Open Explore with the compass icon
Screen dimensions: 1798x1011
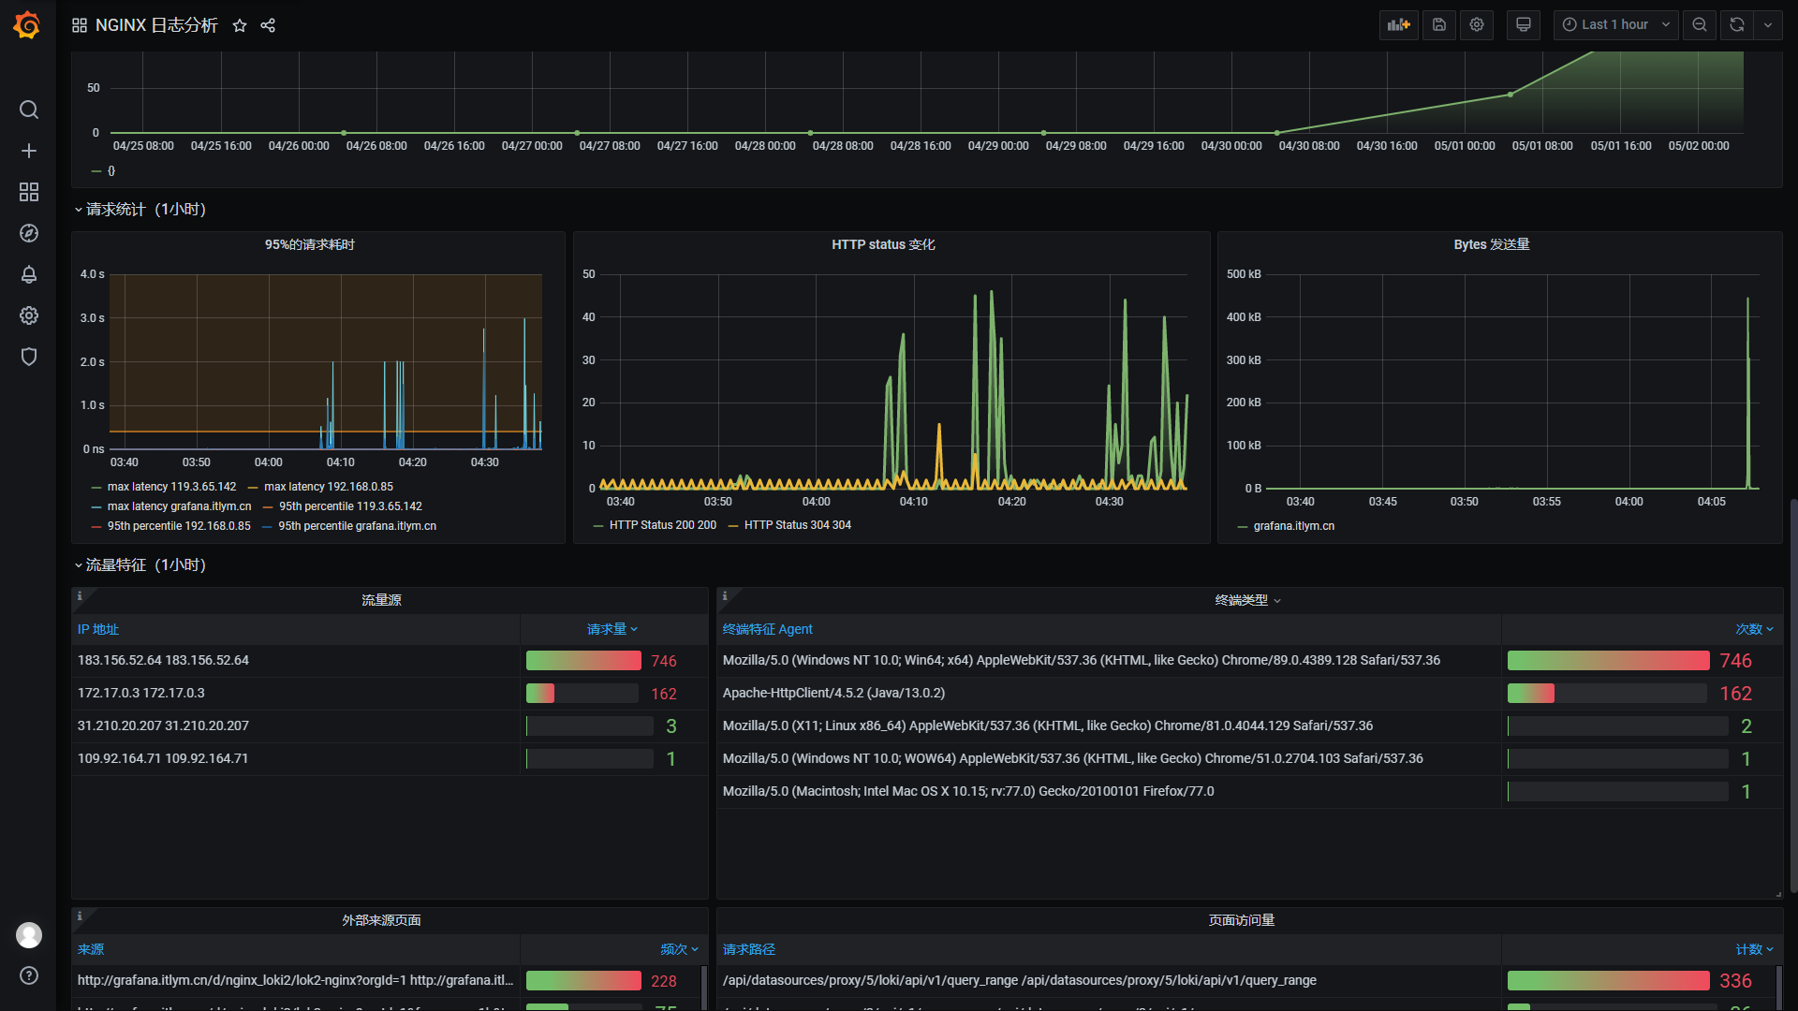(28, 233)
